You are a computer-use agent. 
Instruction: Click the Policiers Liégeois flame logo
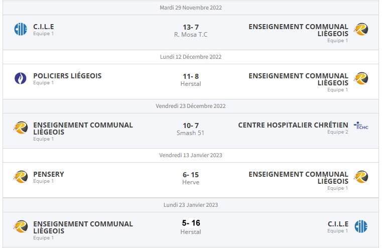click(21, 78)
